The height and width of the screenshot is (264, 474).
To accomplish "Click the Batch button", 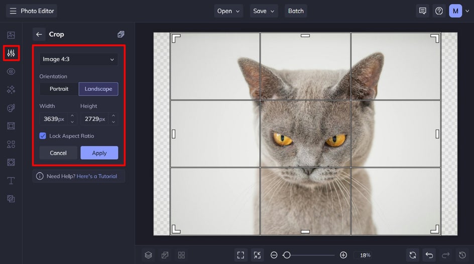I will [296, 11].
